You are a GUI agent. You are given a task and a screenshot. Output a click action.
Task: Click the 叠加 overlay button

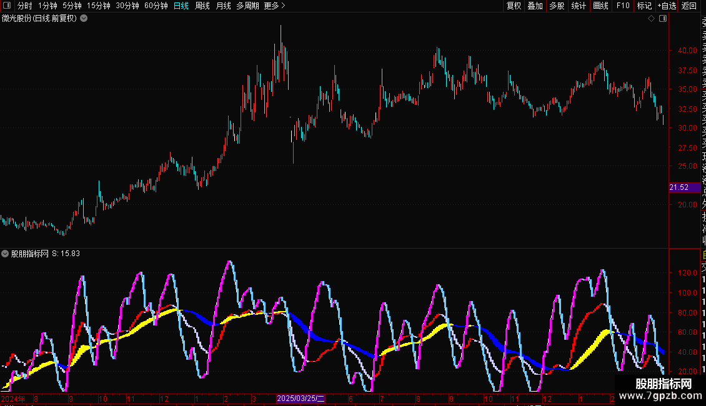535,6
